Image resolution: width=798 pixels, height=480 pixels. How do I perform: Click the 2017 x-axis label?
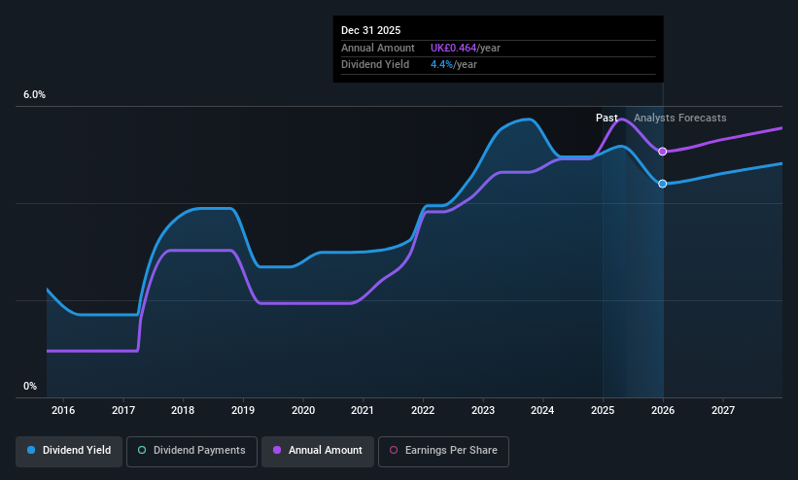pos(123,410)
